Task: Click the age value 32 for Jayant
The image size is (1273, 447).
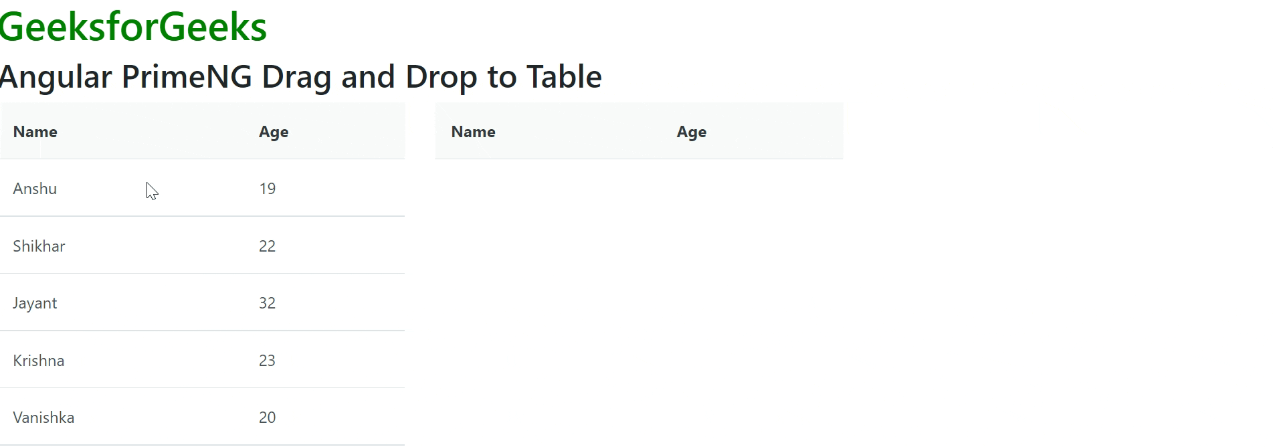Action: point(267,302)
